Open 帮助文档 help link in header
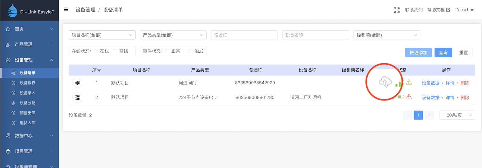Image resolution: width=482 pixels, height=168 pixels. [439, 10]
